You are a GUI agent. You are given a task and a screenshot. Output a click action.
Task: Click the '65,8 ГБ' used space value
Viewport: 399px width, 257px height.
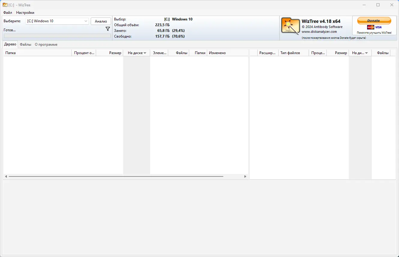[x=163, y=31]
